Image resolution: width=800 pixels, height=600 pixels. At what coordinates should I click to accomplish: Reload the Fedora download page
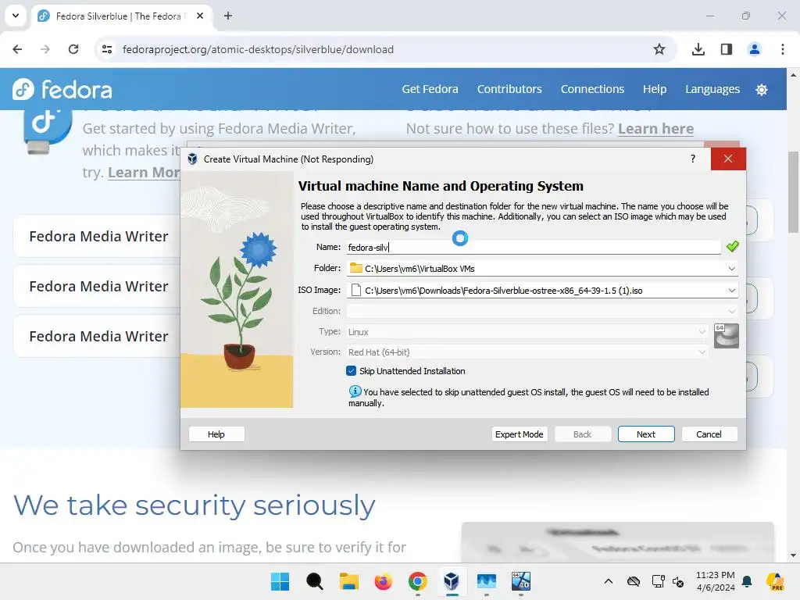tap(73, 49)
